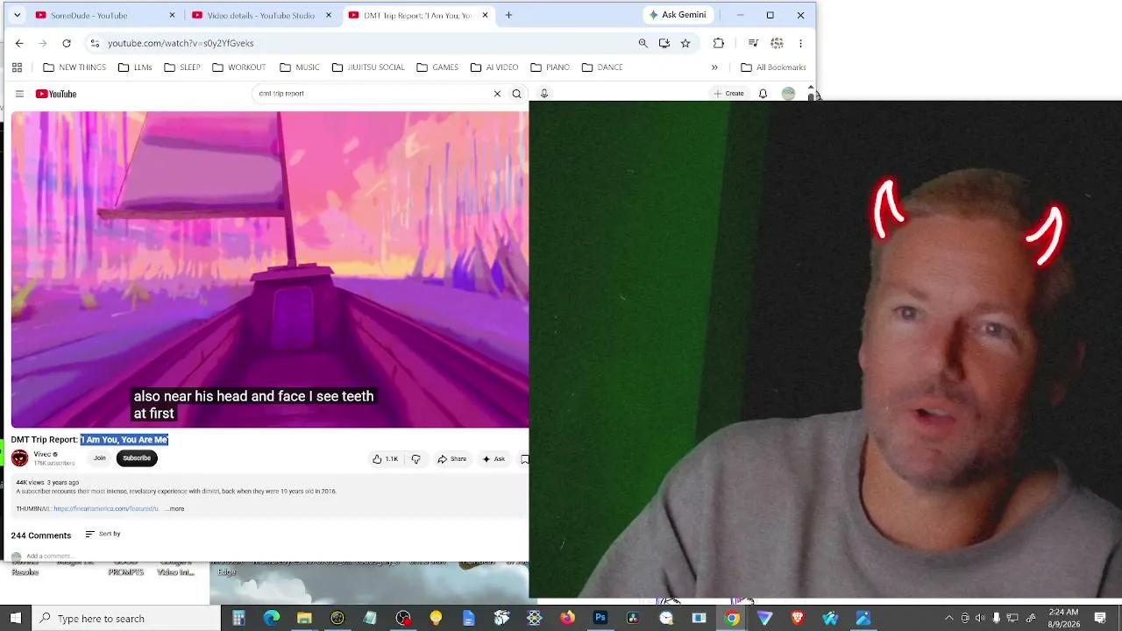Go to the YouTube home logo

click(56, 94)
